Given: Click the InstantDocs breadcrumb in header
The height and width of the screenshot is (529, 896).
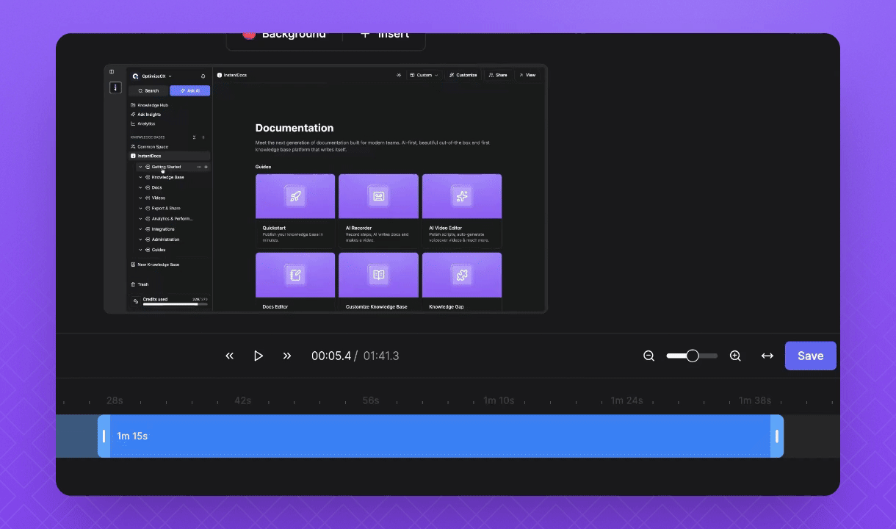Looking at the screenshot, I should (x=232, y=75).
